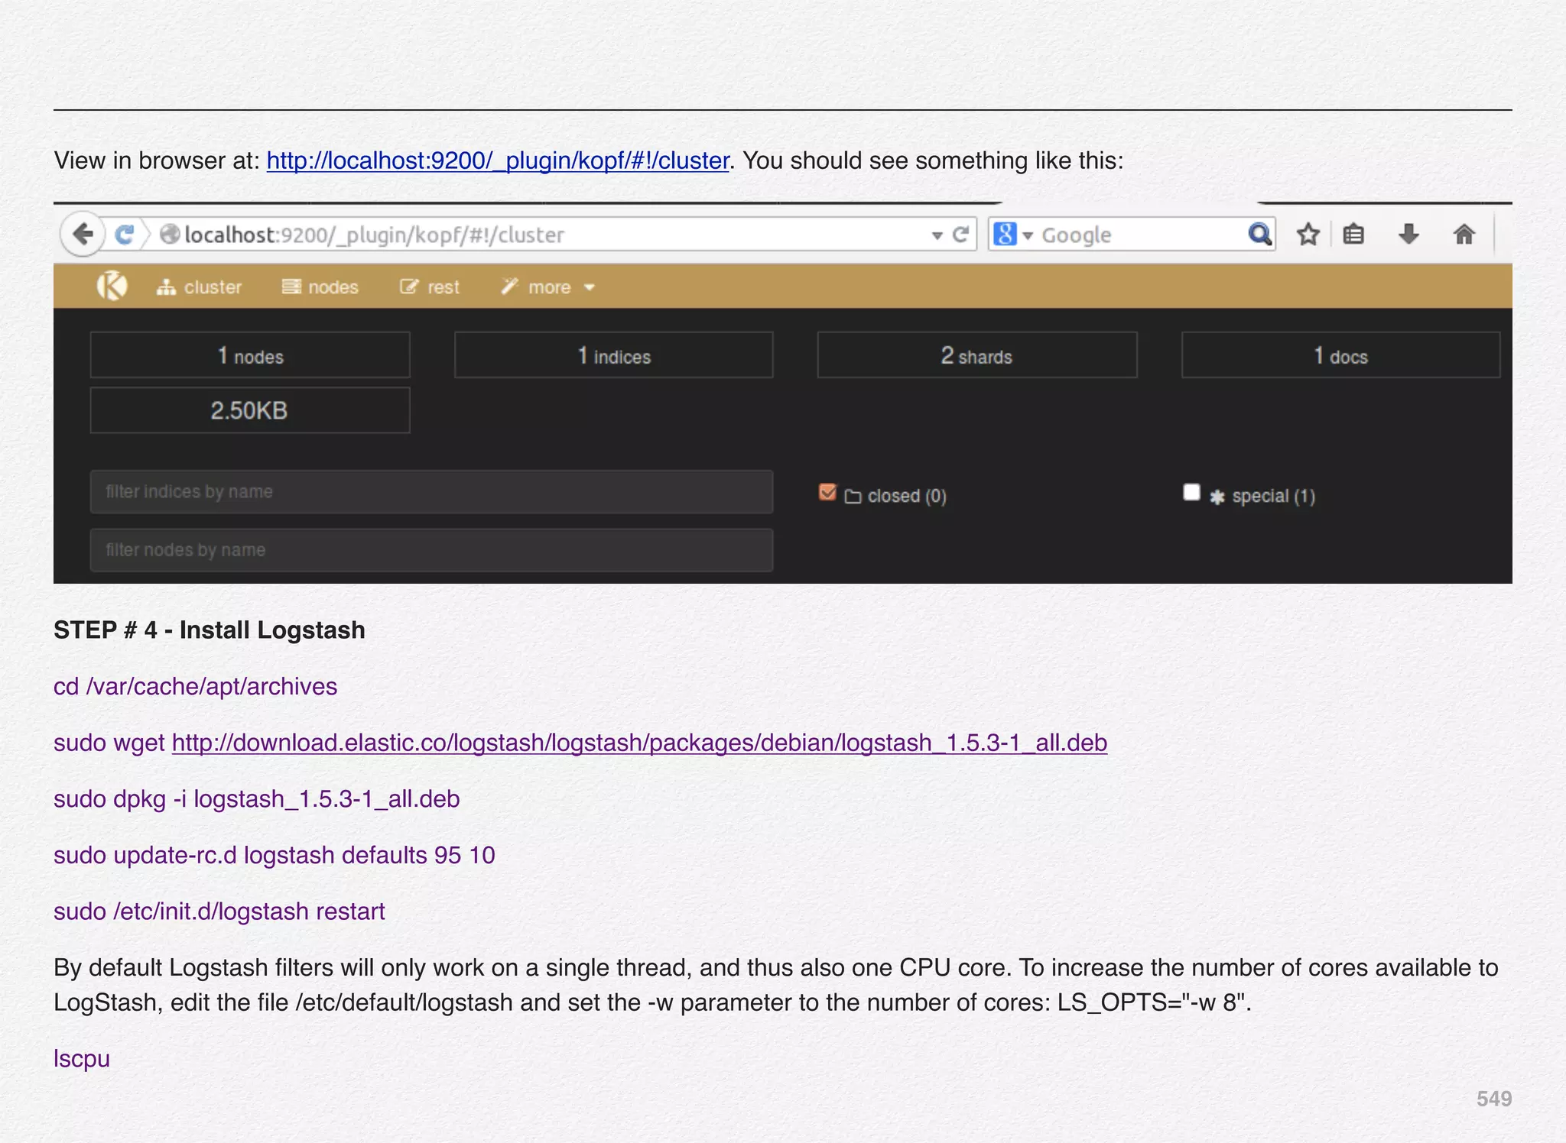1566x1143 pixels.
Task: Click the '2 shards' stat box
Action: tap(977, 355)
